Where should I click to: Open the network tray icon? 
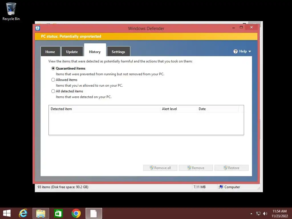258,214
